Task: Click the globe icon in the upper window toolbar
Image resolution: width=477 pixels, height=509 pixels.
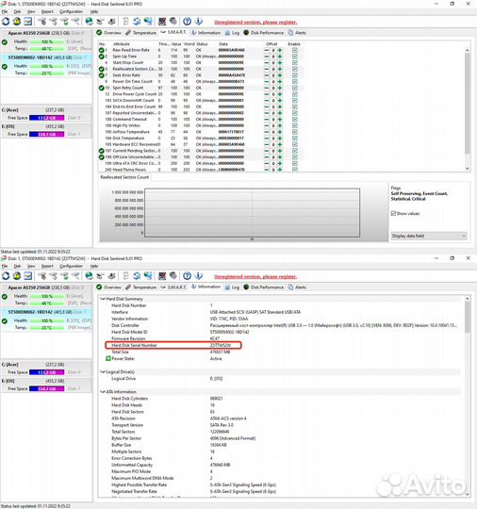Action: click(x=89, y=22)
